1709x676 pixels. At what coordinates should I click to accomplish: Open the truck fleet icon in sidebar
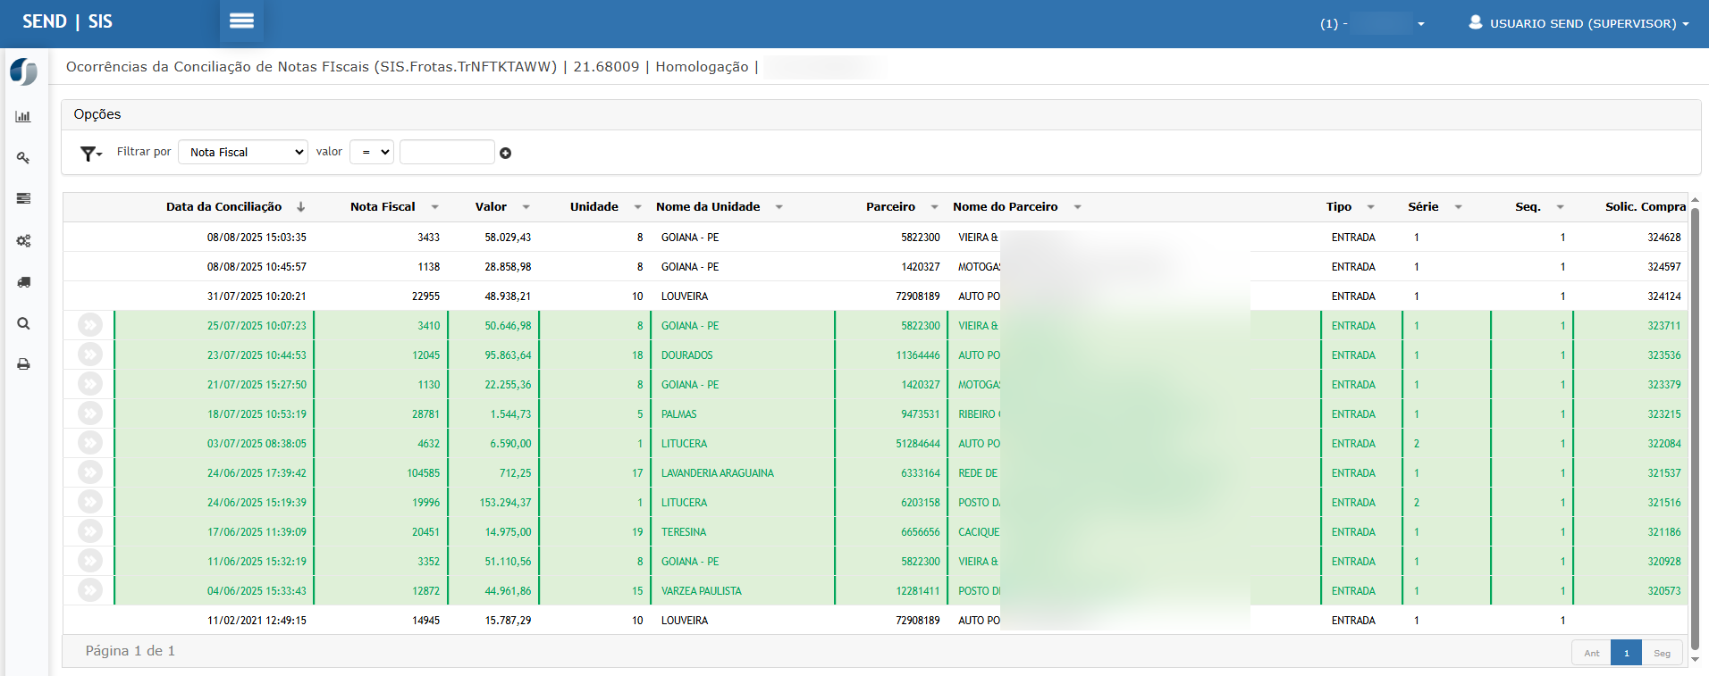coord(23,282)
